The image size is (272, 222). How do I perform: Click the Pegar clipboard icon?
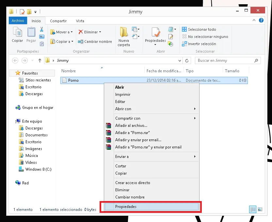(x=31, y=32)
